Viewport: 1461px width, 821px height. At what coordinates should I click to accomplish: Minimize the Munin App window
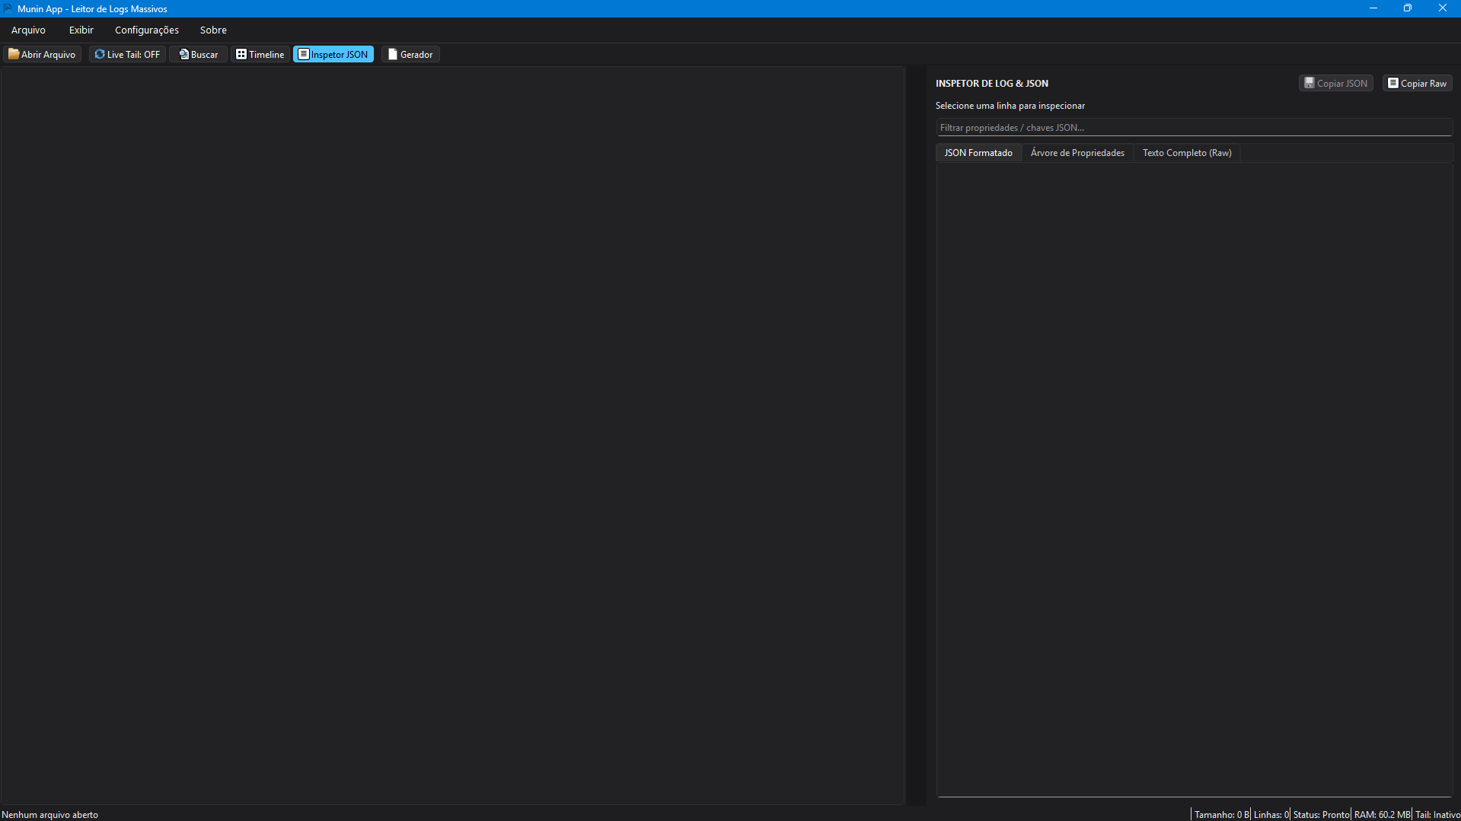click(1373, 8)
